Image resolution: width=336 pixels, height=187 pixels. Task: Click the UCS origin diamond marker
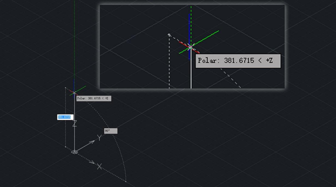coord(74,152)
